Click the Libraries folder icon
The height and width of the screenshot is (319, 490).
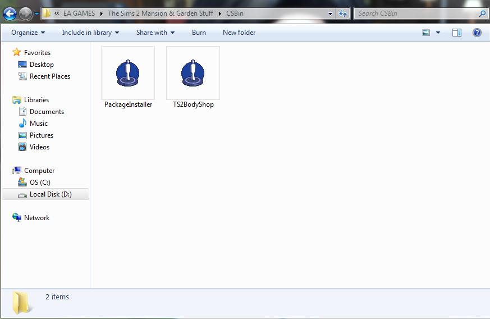tap(17, 100)
